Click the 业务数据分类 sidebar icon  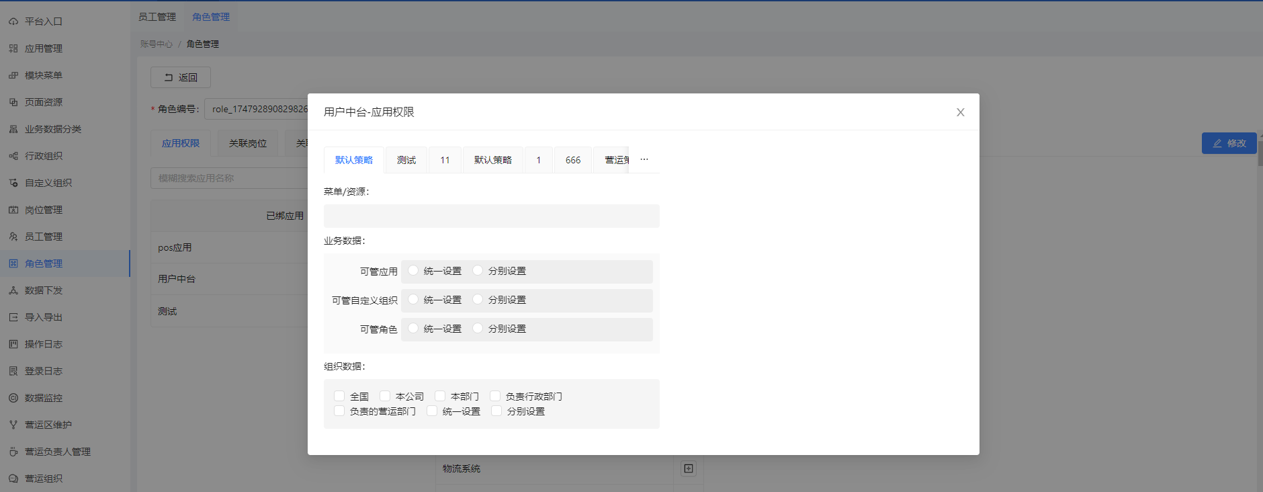click(13, 129)
